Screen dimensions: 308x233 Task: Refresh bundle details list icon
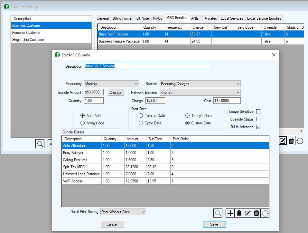coord(265,213)
